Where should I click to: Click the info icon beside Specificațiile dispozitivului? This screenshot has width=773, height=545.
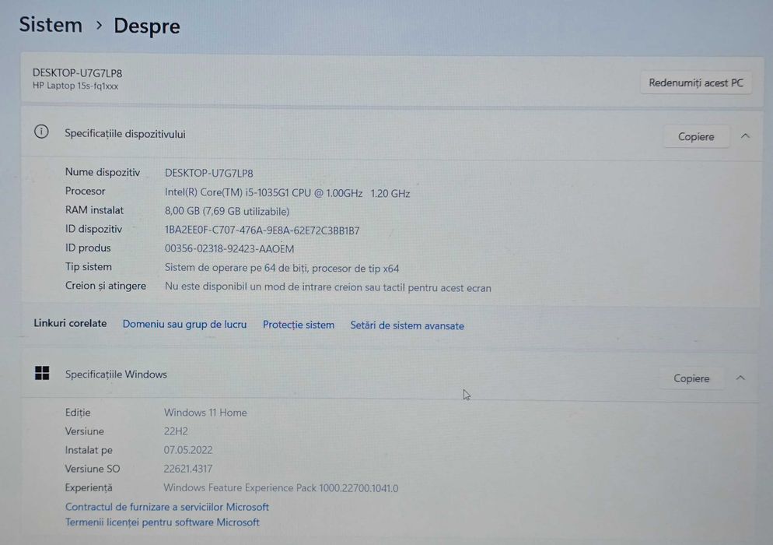[41, 132]
